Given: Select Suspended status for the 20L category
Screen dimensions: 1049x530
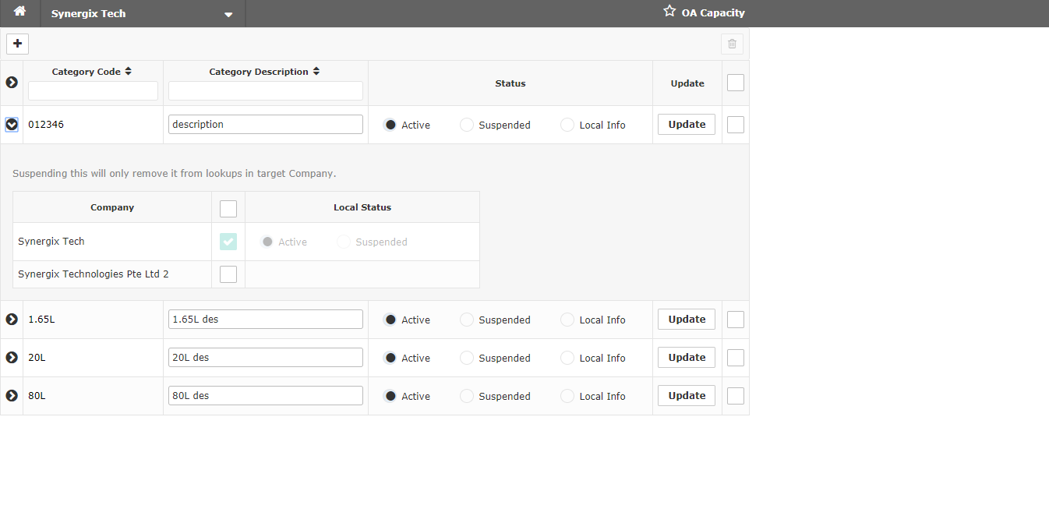Looking at the screenshot, I should 466,358.
